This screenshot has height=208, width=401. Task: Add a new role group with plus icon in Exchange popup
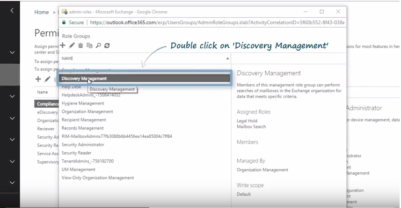(x=63, y=45)
